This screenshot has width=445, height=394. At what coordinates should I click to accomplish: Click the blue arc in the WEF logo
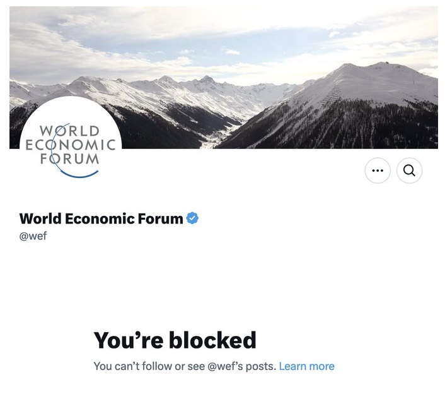click(80, 174)
